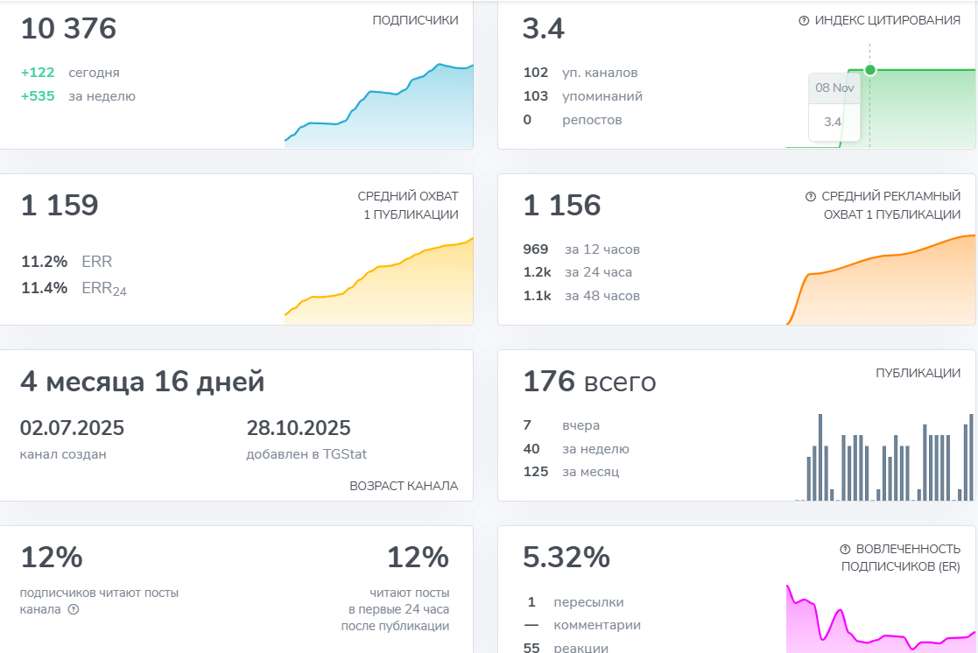Click the 08 Nov chart tooltip
The width and height of the screenshot is (978, 653).
coord(834,108)
